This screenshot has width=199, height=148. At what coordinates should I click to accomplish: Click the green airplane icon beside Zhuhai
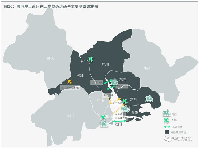click(103, 117)
